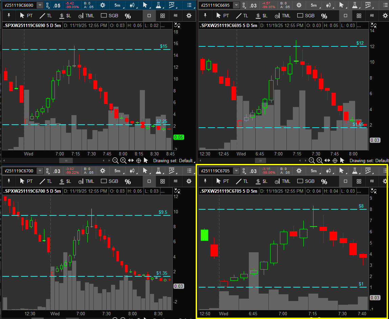Image resolution: width=389 pixels, height=319 pixels.
Task: Toggle the pin in C6705 drawing toolbar
Action: (205, 181)
